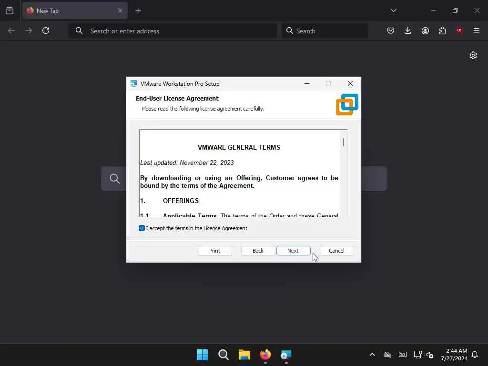This screenshot has height=366, width=488.
Task: Open Windows taskbar Search
Action: tap(224, 355)
